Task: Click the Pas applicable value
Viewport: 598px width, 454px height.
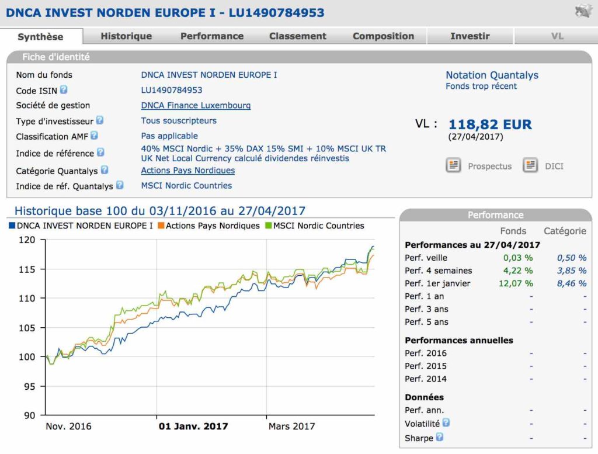Action: click(x=169, y=136)
